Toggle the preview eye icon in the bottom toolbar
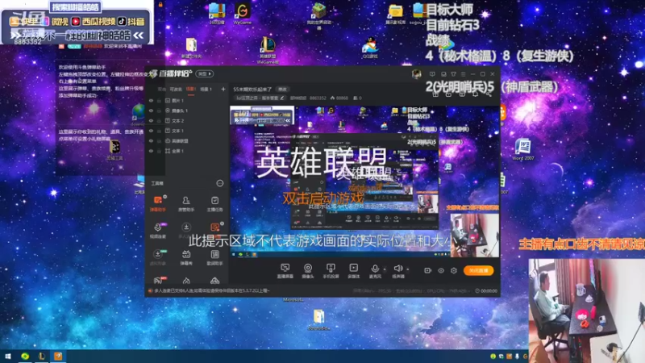The image size is (645, 363). (441, 270)
